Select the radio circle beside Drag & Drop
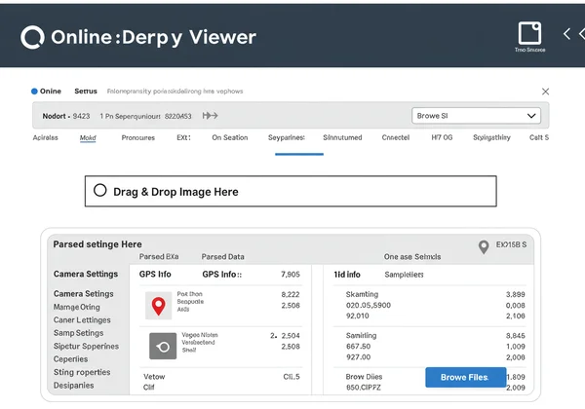The height and width of the screenshot is (409, 585). tap(100, 190)
